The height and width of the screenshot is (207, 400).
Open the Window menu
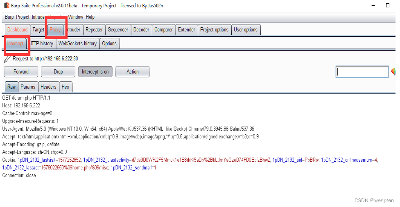[75, 17]
